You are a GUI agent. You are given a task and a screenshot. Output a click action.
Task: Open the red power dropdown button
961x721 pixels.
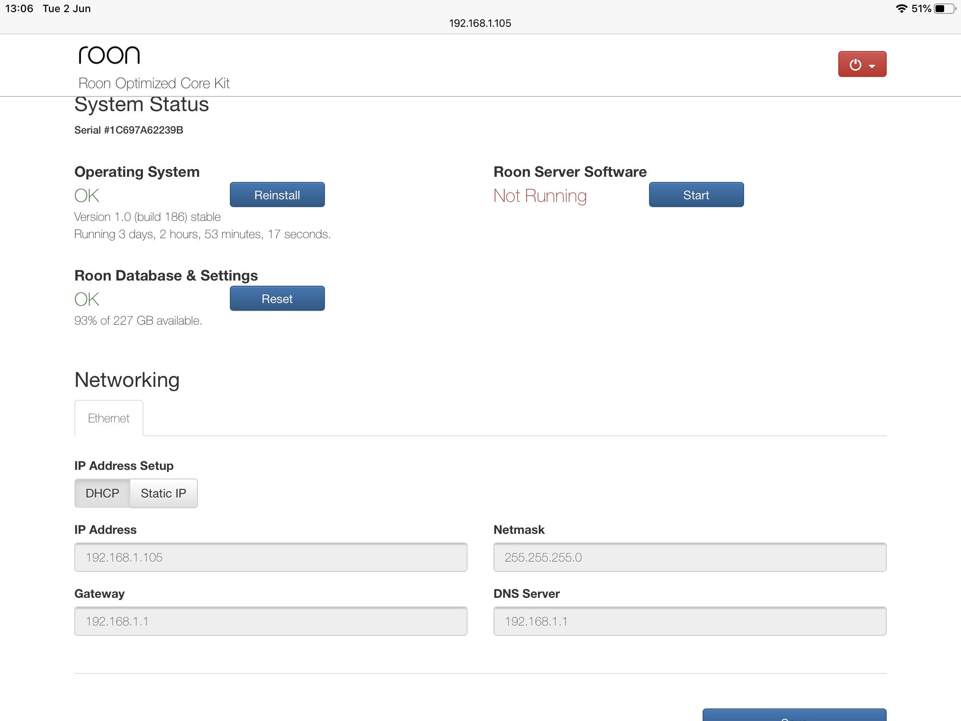pos(862,64)
